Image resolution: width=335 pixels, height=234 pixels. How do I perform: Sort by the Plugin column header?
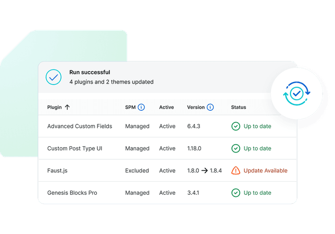54,107
